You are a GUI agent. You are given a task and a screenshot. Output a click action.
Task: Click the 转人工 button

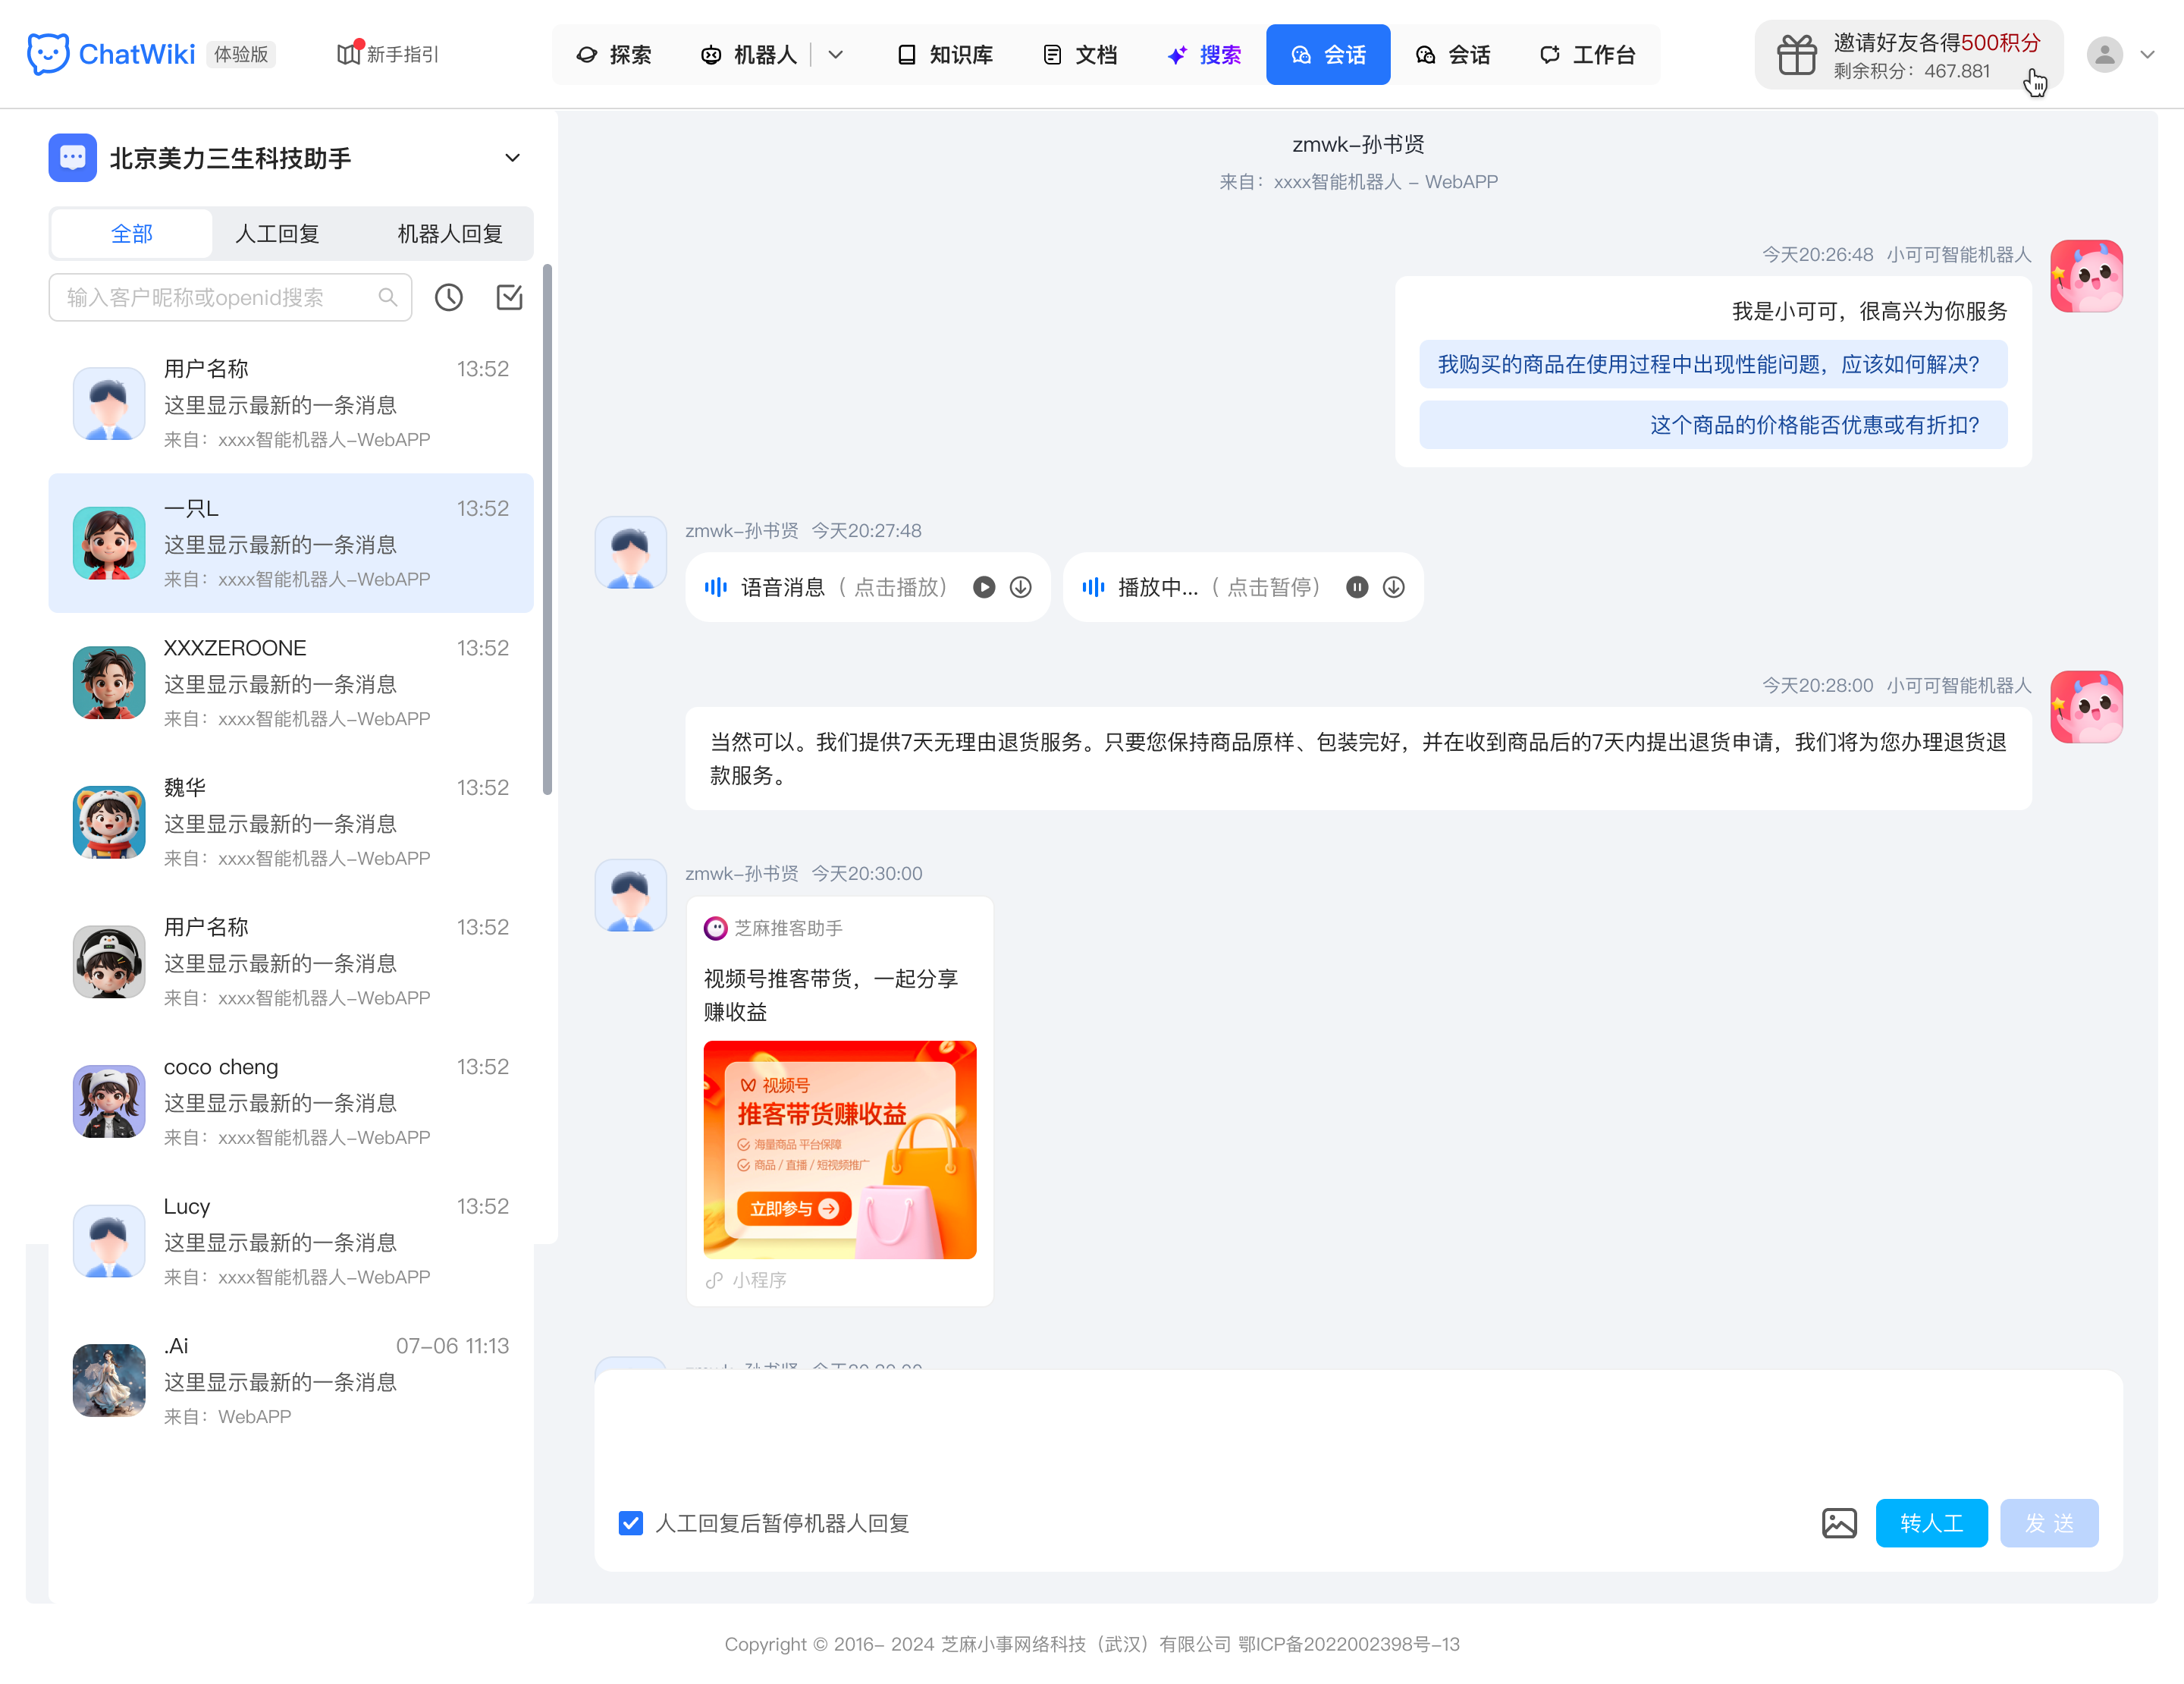click(x=1931, y=1523)
